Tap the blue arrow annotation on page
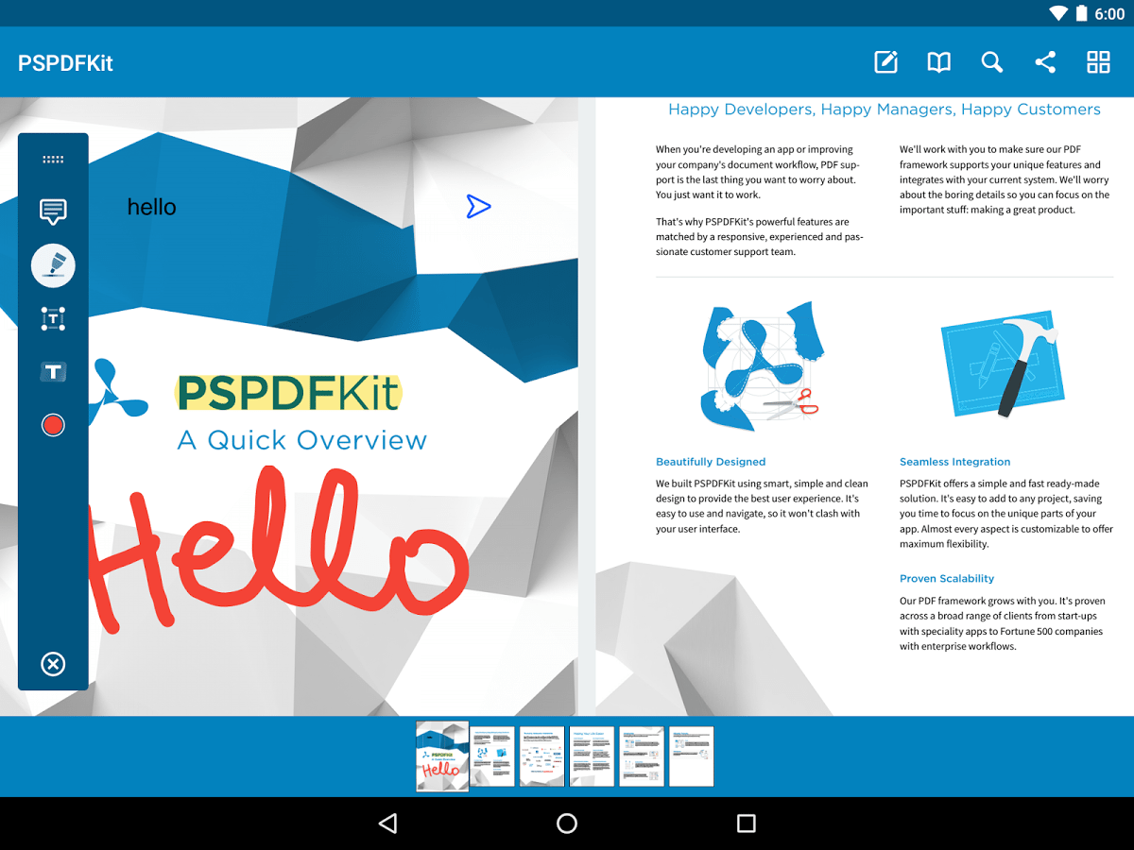The width and height of the screenshot is (1134, 850). click(x=478, y=207)
